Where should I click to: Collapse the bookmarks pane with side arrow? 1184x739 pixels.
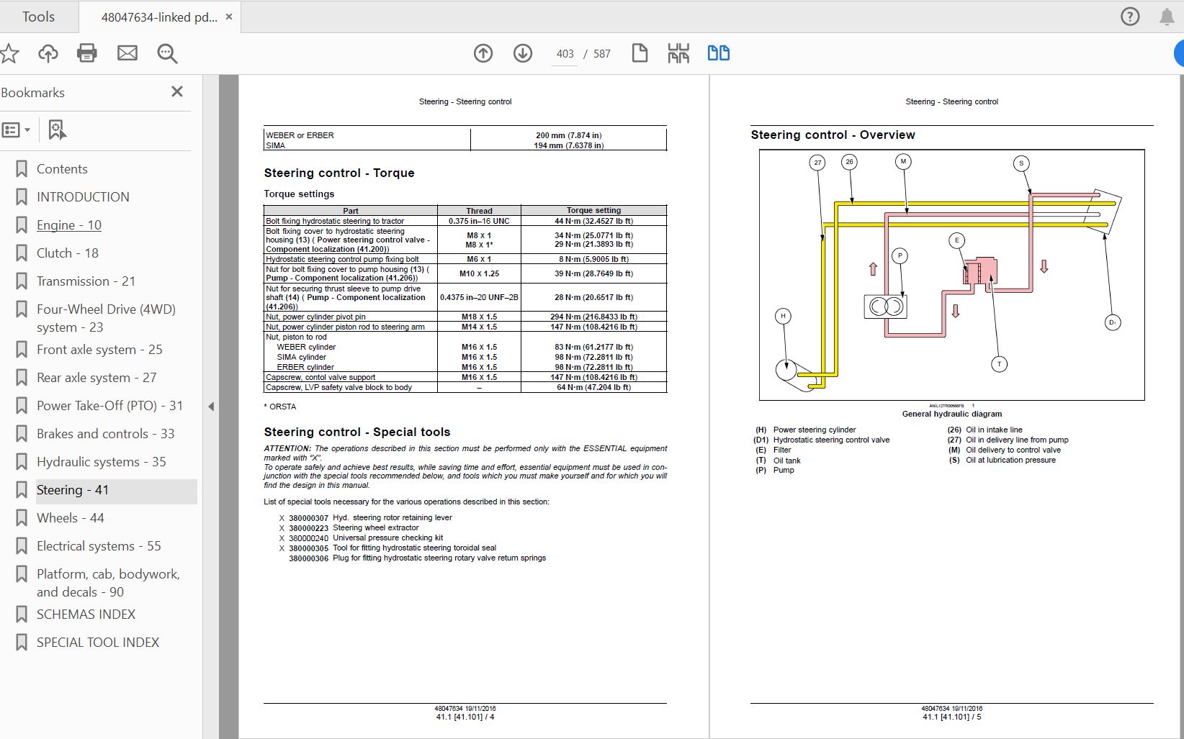pyautogui.click(x=211, y=407)
